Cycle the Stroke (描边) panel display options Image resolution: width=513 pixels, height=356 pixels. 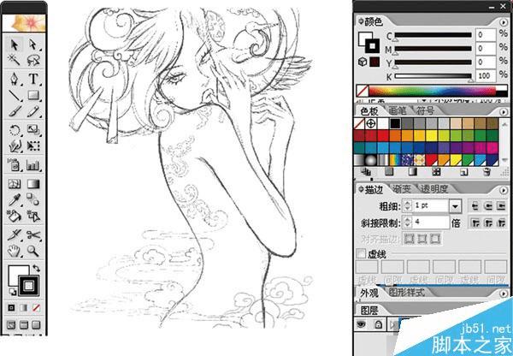(x=361, y=189)
